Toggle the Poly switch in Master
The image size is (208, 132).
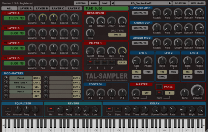[159, 93]
